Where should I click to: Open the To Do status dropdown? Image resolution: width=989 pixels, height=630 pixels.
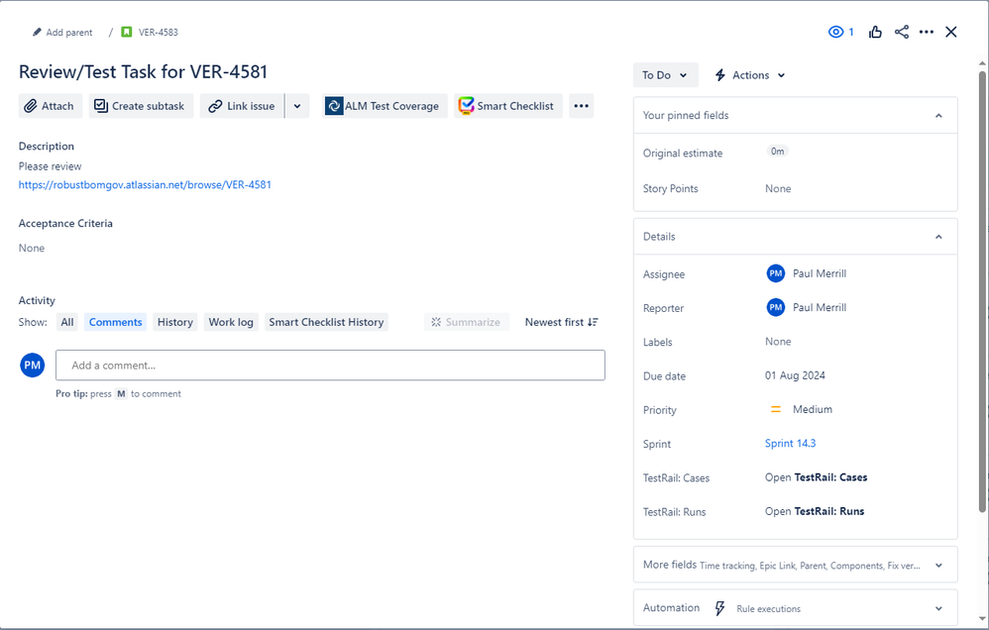coord(665,75)
